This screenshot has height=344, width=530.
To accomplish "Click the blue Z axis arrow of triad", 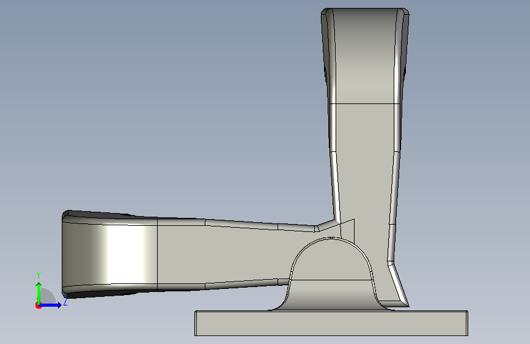I will pyautogui.click(x=51, y=305).
